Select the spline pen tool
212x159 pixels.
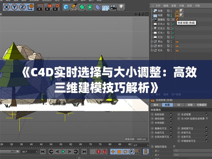(74, 7)
